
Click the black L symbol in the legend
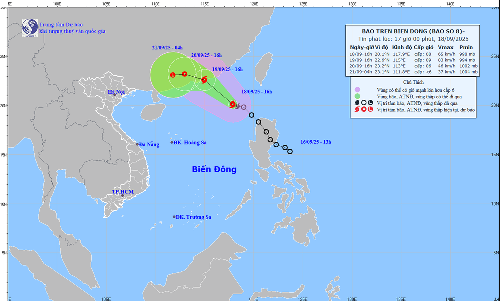(x=370, y=103)
